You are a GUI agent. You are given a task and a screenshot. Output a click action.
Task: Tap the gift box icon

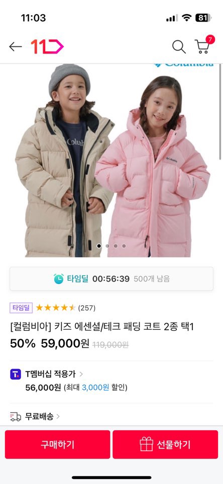(146, 445)
